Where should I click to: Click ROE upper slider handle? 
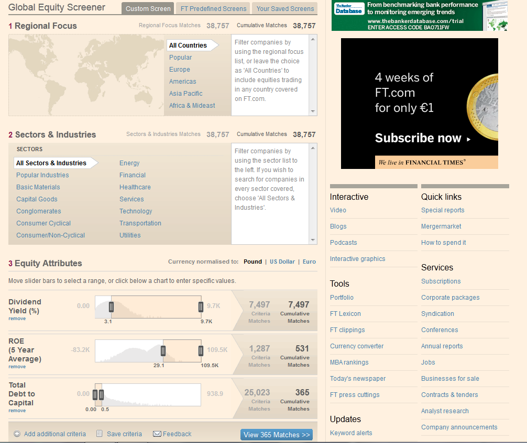coord(201,351)
